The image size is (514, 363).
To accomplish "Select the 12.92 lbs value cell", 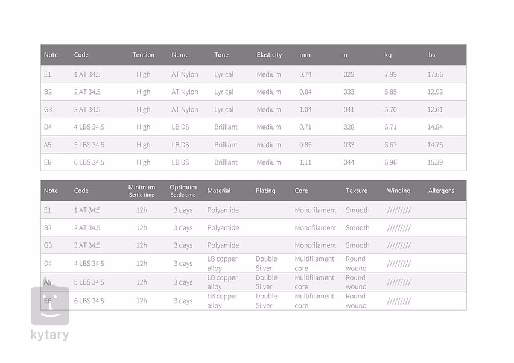I will pyautogui.click(x=434, y=92).
